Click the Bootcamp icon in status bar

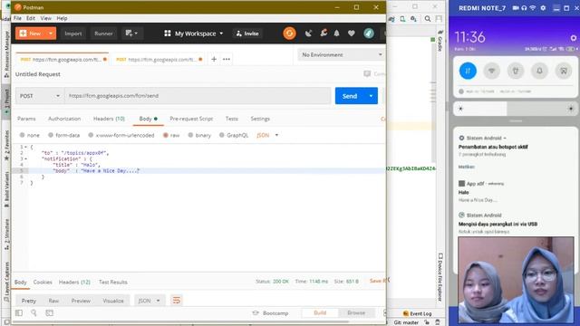click(x=256, y=313)
